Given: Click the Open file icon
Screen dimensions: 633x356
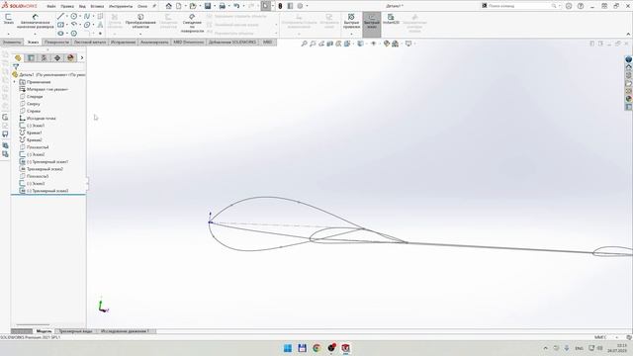Looking at the screenshot, I should click(x=193, y=6).
